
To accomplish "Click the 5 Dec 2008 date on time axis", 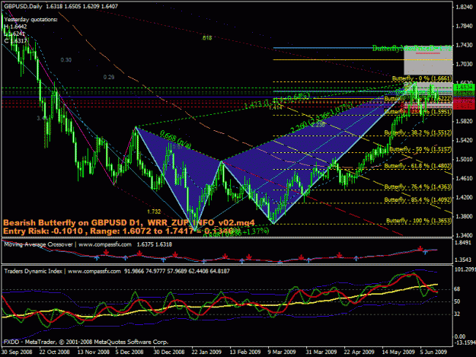I will 129,352.
